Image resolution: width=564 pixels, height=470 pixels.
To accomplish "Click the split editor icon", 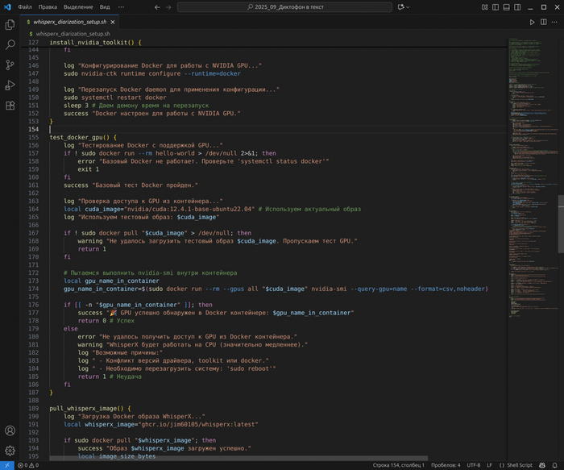I will (x=542, y=22).
